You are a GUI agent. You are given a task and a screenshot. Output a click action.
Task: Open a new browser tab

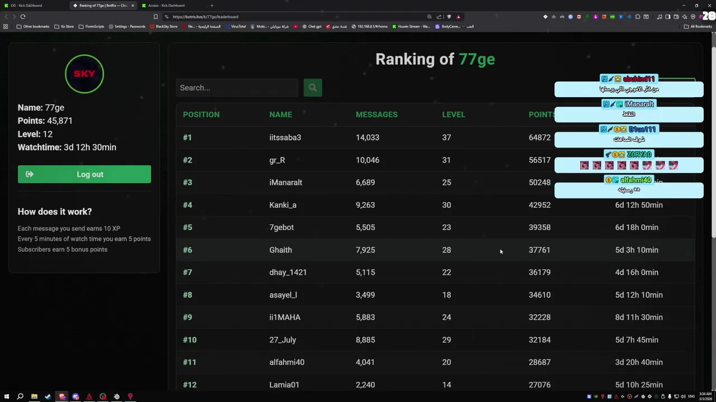click(212, 6)
